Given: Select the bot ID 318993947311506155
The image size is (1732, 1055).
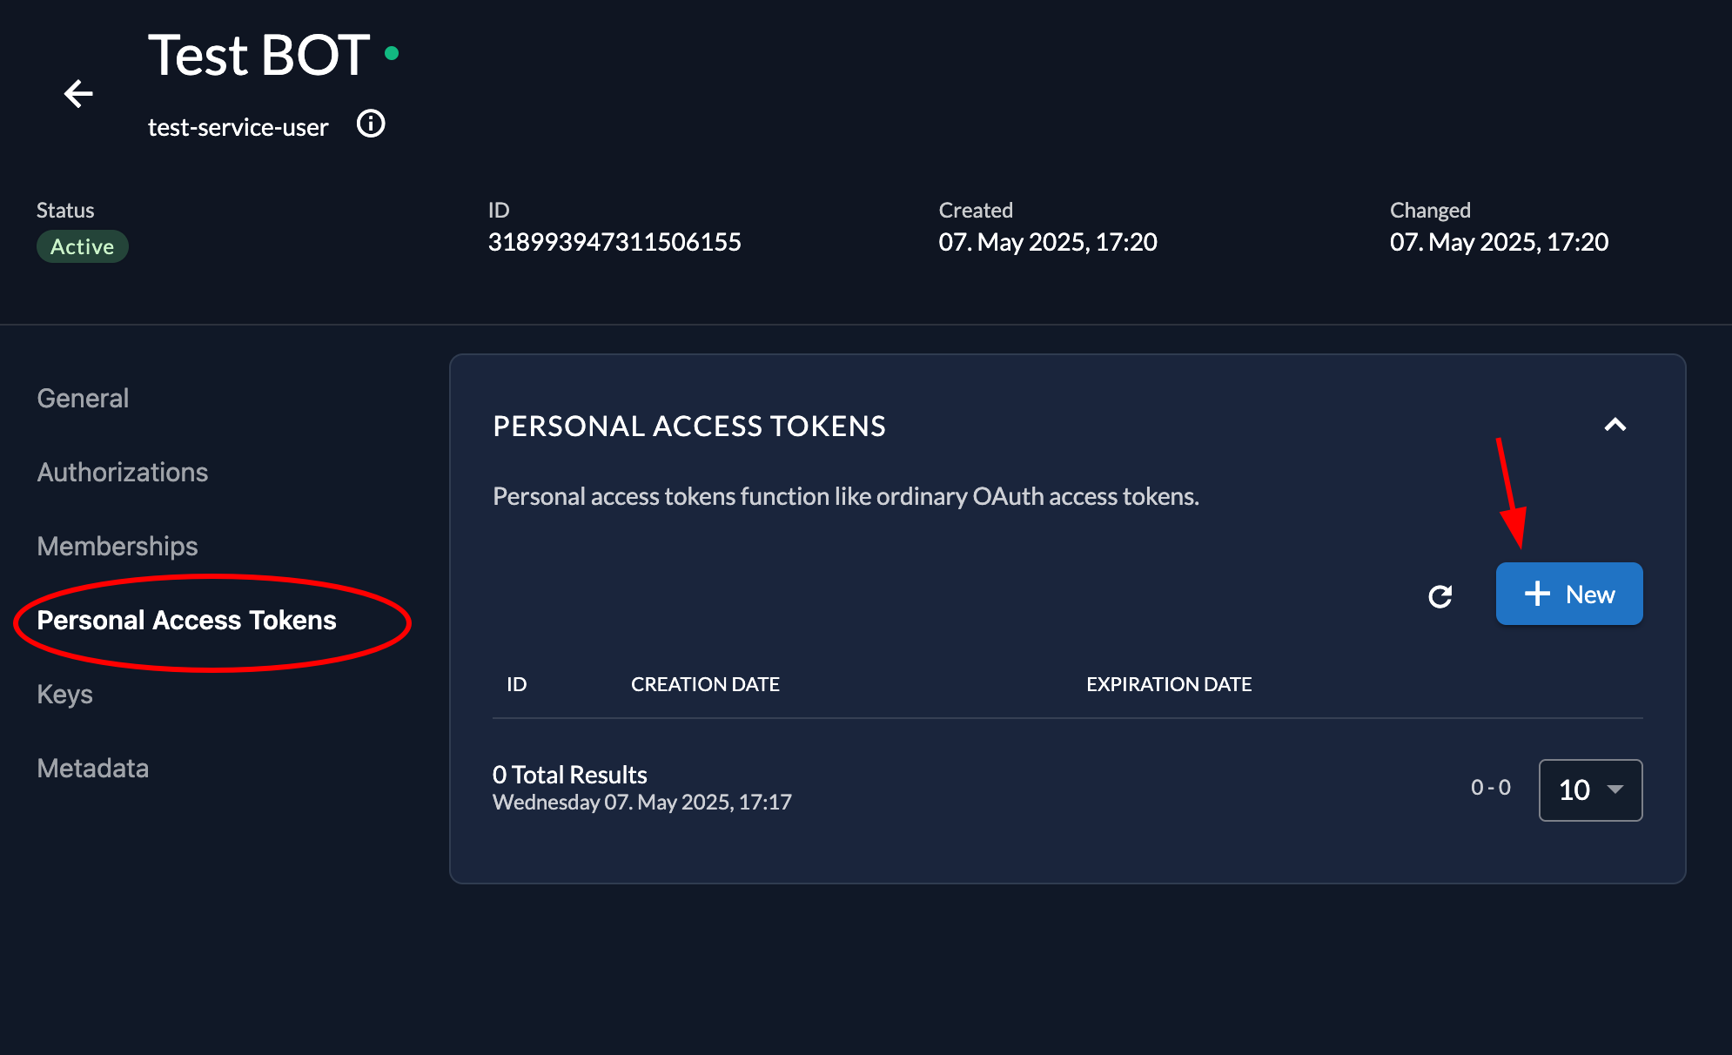Looking at the screenshot, I should tap(614, 242).
